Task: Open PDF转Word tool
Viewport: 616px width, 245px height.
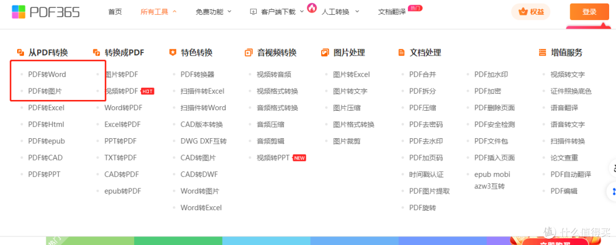Action: (x=47, y=74)
